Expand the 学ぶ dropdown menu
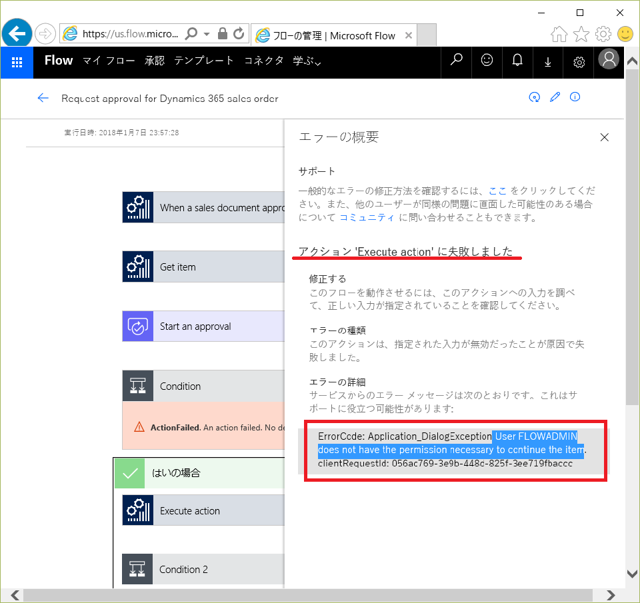The height and width of the screenshot is (603, 640). pos(307,61)
